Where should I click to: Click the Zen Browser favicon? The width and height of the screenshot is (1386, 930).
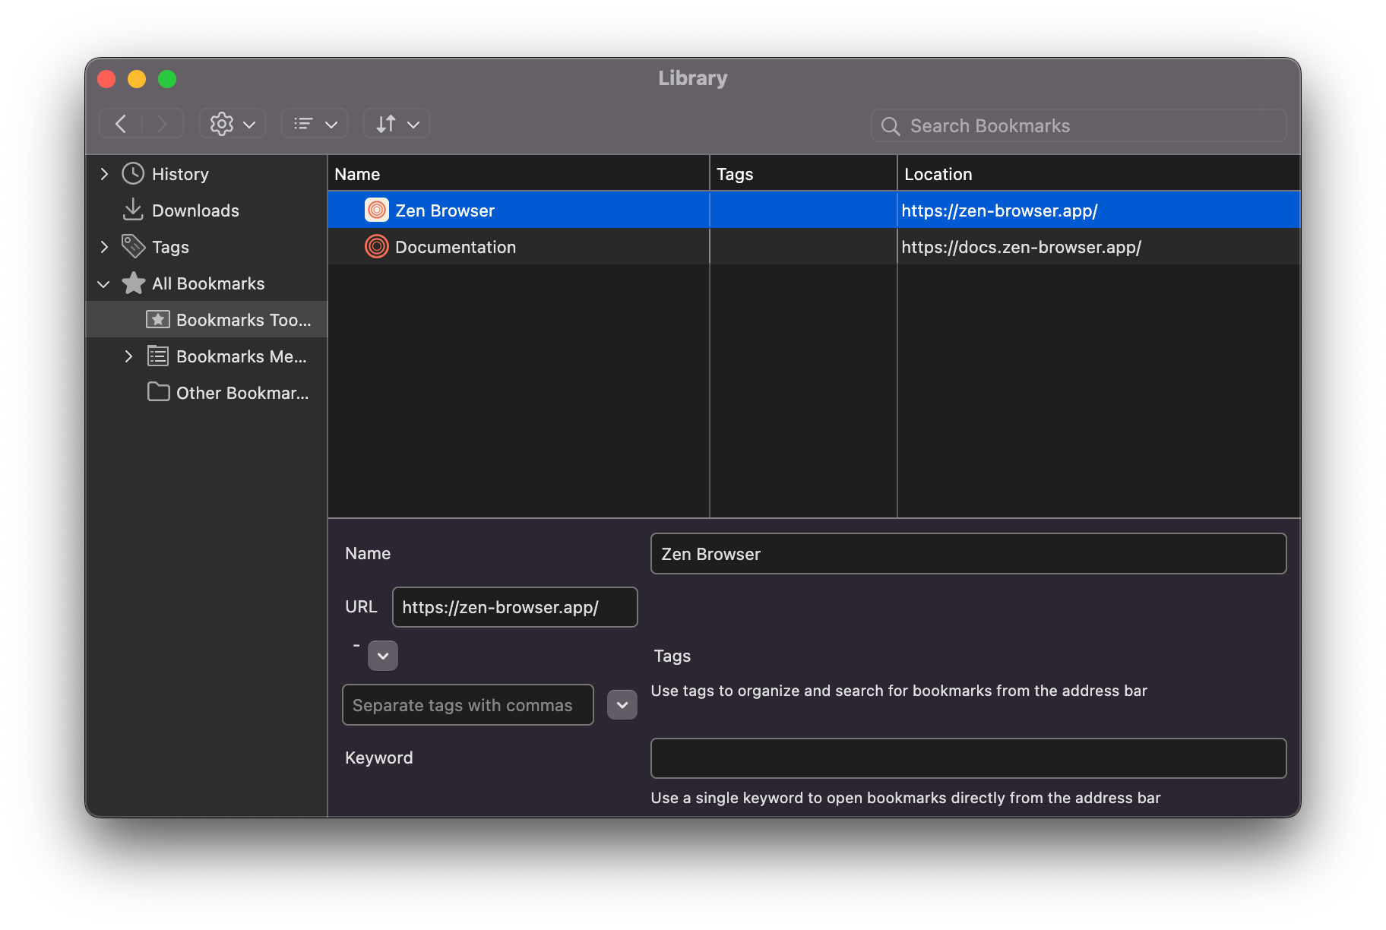377,210
